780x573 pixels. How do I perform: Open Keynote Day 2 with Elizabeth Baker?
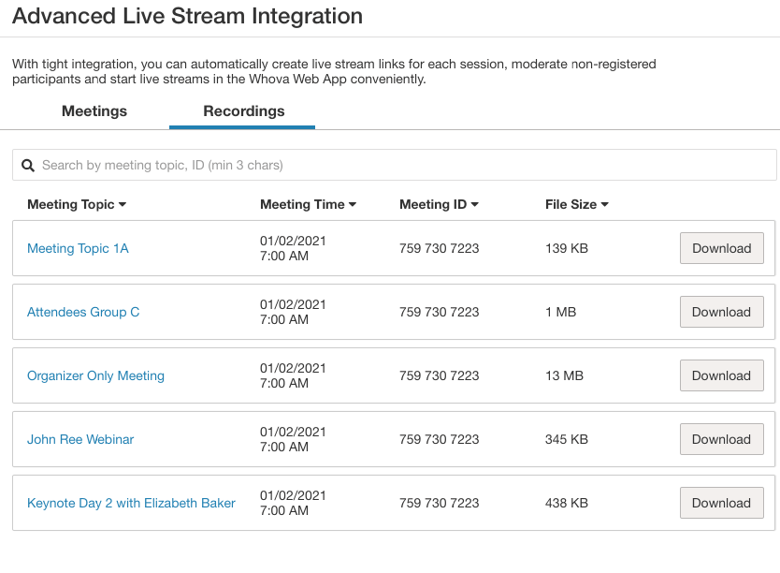[x=131, y=504]
